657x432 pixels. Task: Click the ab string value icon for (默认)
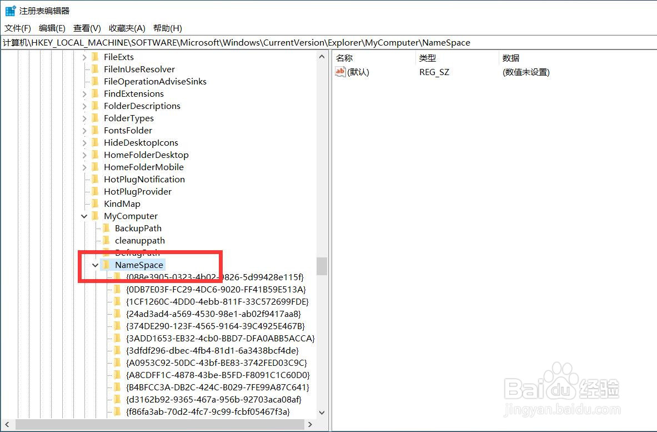[340, 72]
